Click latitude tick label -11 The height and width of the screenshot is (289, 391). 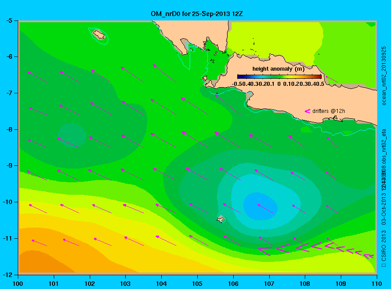[7, 238]
